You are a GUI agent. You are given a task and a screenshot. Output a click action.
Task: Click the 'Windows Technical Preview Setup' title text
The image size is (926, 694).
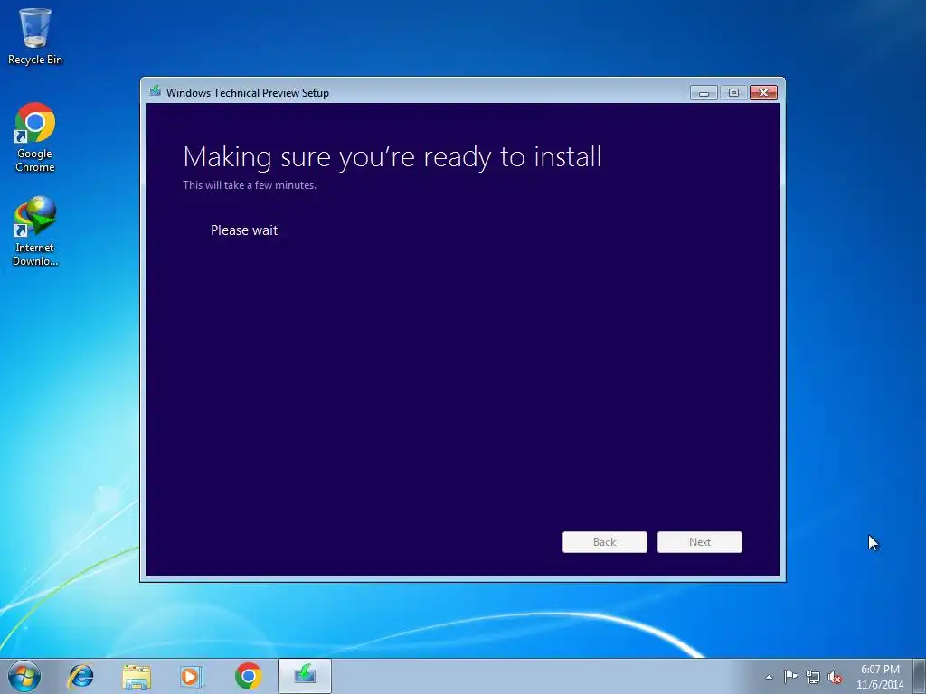[x=248, y=93]
